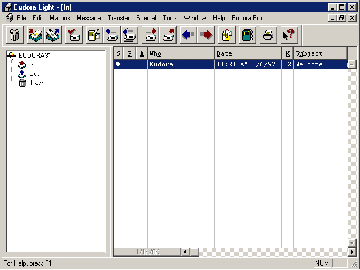Viewport: 360px width, 270px height.
Task: Maximize the Eudora Light main window
Action: (x=341, y=7)
